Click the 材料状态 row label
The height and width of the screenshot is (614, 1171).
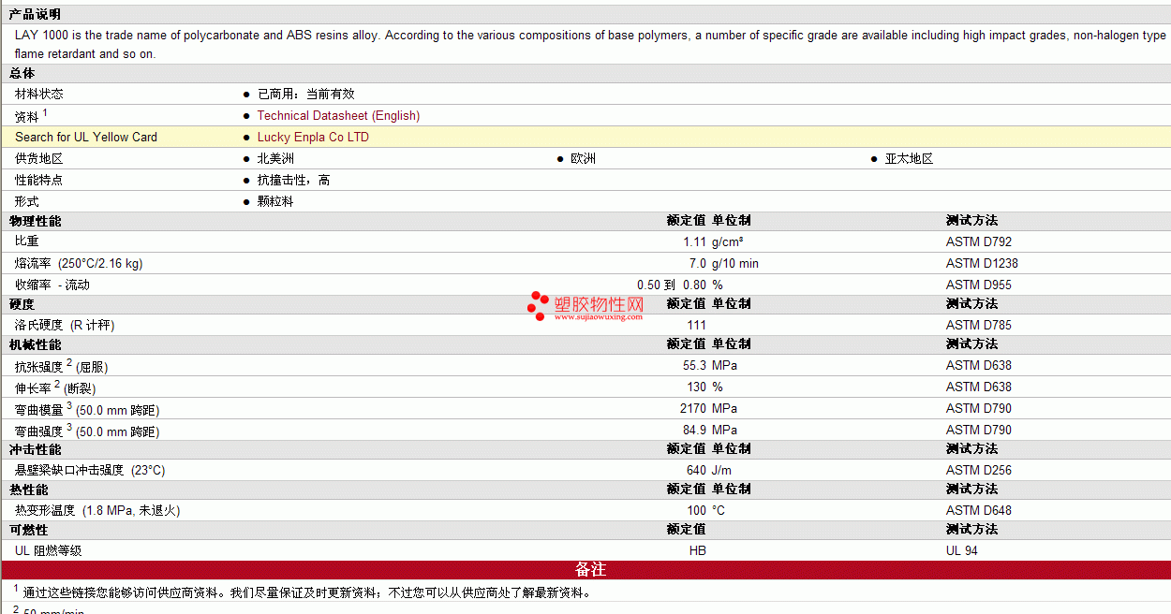pos(39,95)
